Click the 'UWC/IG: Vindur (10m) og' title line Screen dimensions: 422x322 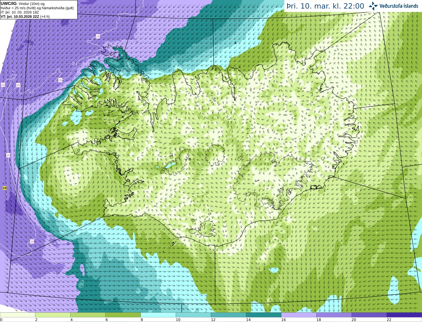click(x=23, y=4)
